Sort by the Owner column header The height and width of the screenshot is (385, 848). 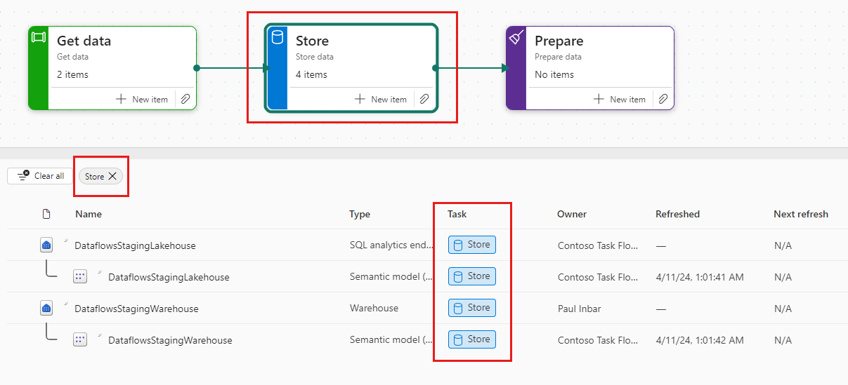click(572, 214)
